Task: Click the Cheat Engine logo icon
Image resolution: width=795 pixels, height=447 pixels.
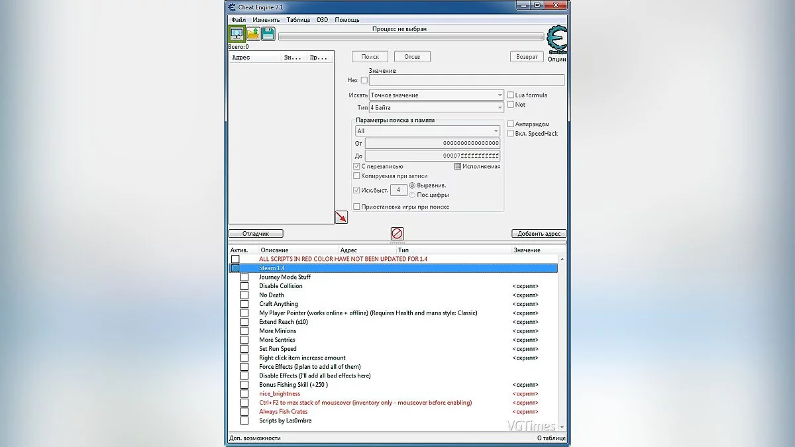Action: tap(556, 39)
